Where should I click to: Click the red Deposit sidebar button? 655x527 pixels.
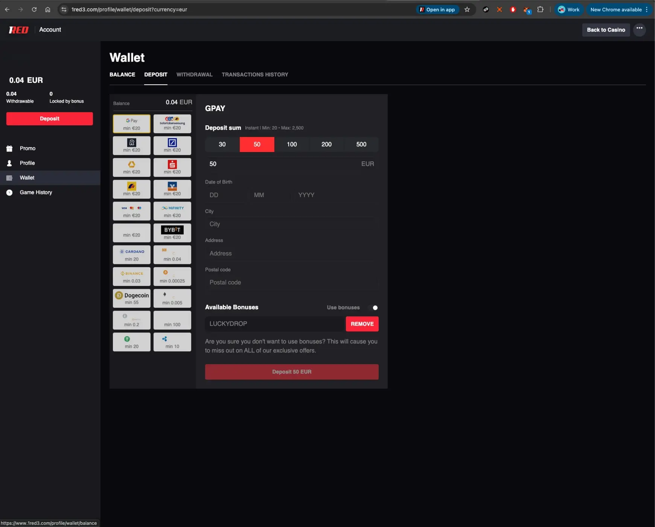pyautogui.click(x=50, y=118)
